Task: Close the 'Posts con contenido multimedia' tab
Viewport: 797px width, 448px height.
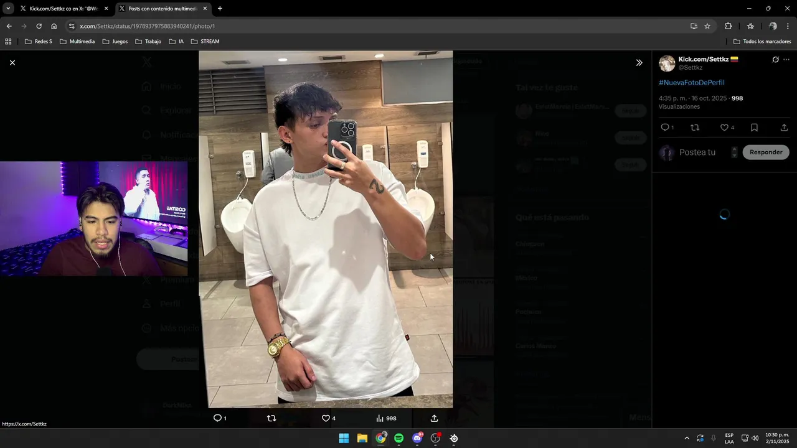Action: 205,9
